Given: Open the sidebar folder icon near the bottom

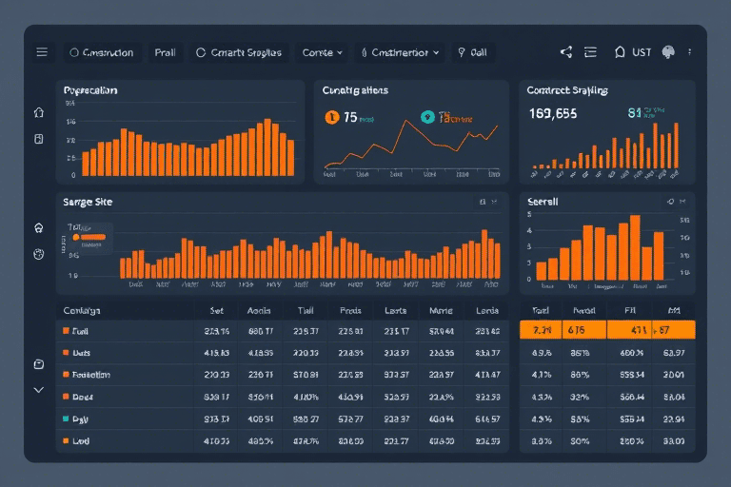Looking at the screenshot, I should [x=39, y=364].
